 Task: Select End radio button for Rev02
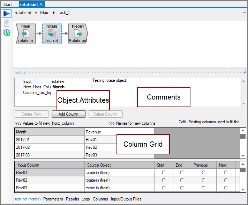tap(182, 180)
